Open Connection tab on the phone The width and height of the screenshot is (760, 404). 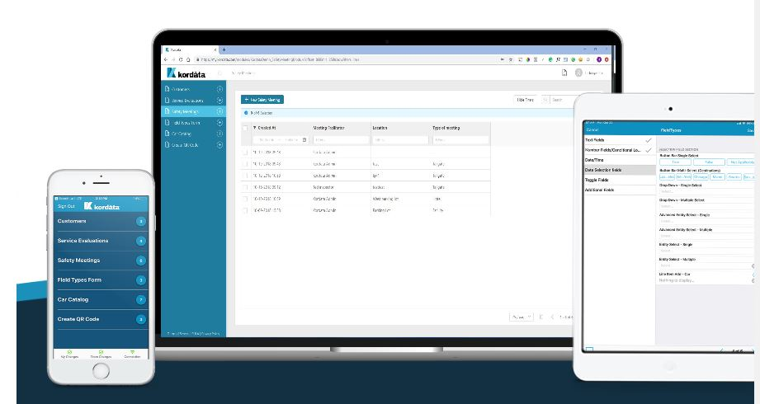(x=132, y=354)
